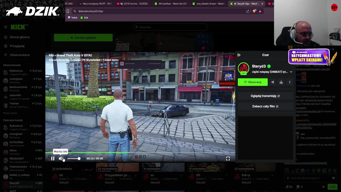
Task: Open Testree channel in sidebar
Action: point(23,105)
